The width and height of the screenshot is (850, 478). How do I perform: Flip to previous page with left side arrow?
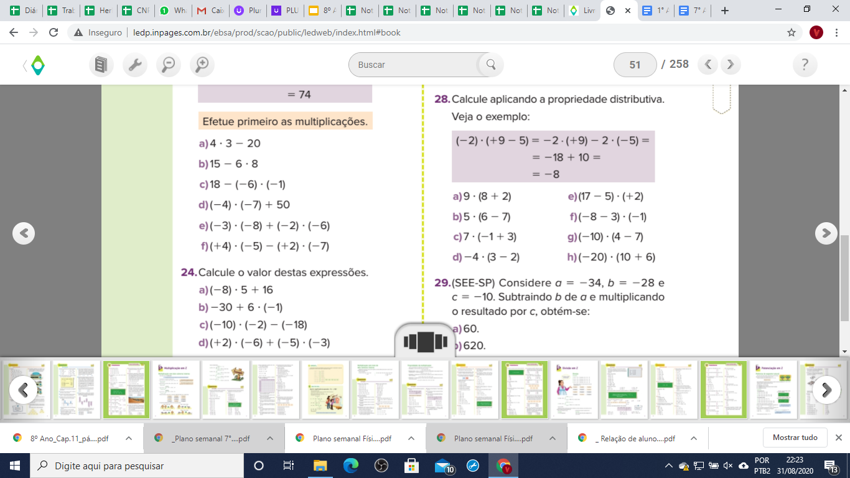coord(24,233)
